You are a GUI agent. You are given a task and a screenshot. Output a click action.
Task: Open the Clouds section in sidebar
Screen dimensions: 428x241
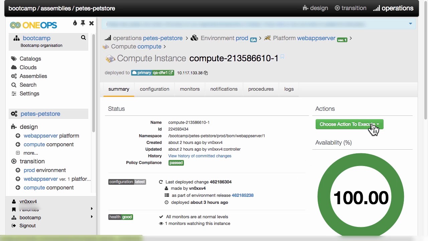28,67
